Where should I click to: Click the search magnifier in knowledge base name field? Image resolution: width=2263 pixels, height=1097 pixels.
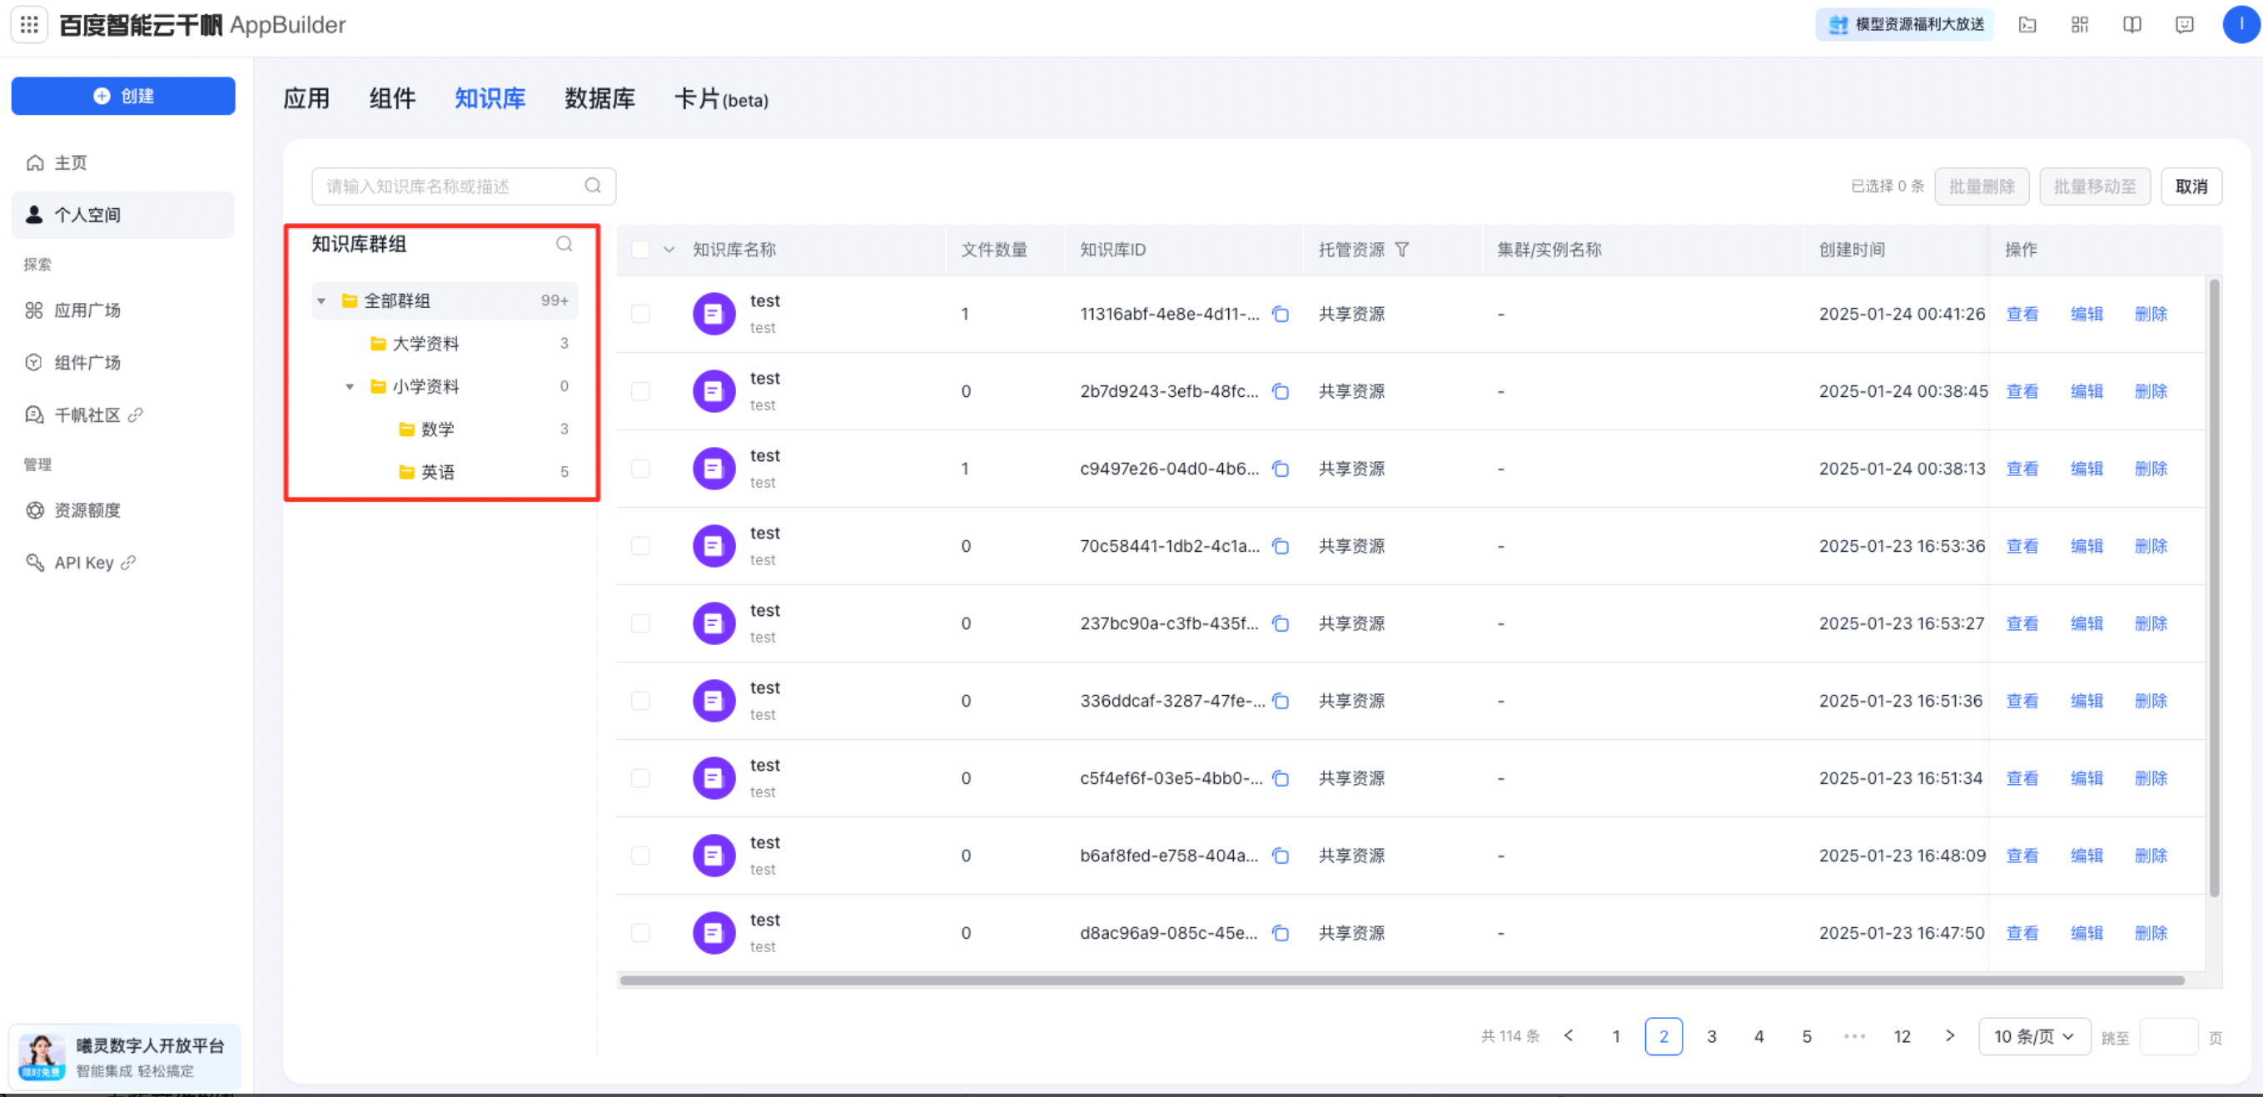593,186
